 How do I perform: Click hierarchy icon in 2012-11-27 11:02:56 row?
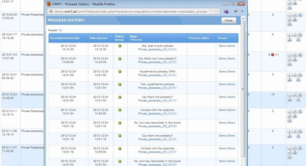tap(295, 153)
